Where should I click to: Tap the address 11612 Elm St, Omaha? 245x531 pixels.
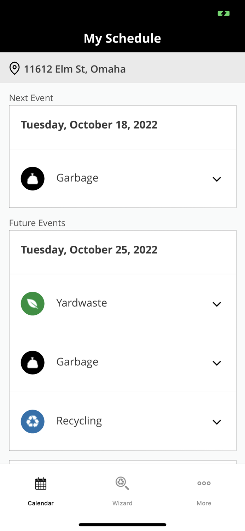[x=75, y=69]
